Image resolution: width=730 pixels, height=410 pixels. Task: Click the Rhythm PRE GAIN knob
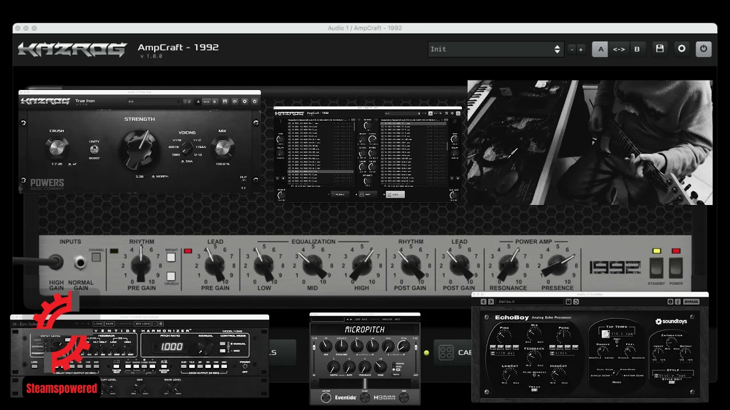(141, 265)
